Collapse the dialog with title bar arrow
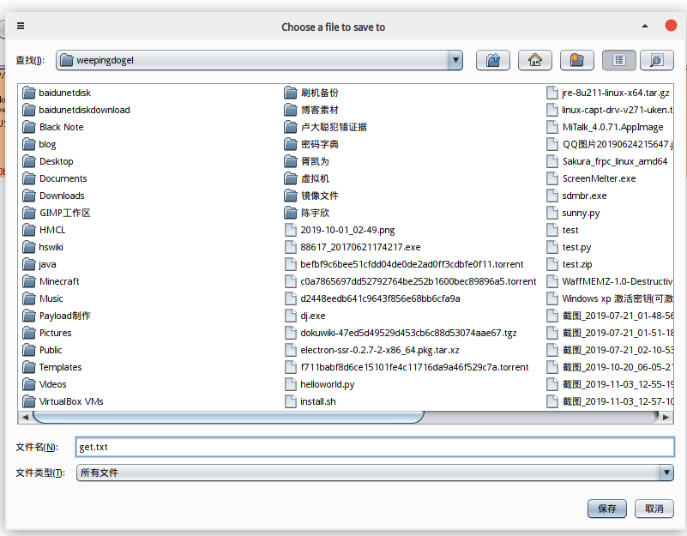Screen dimensions: 687x536 pos(643,27)
